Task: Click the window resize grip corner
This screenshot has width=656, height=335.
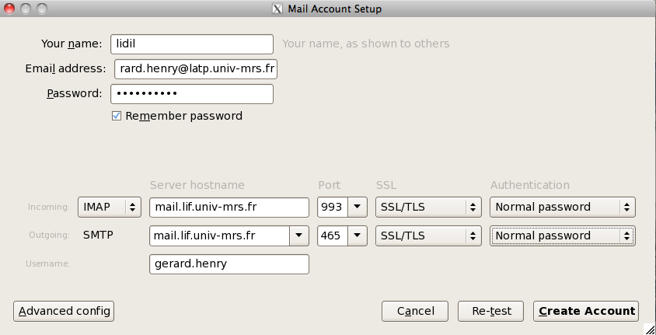Action: pos(649,329)
